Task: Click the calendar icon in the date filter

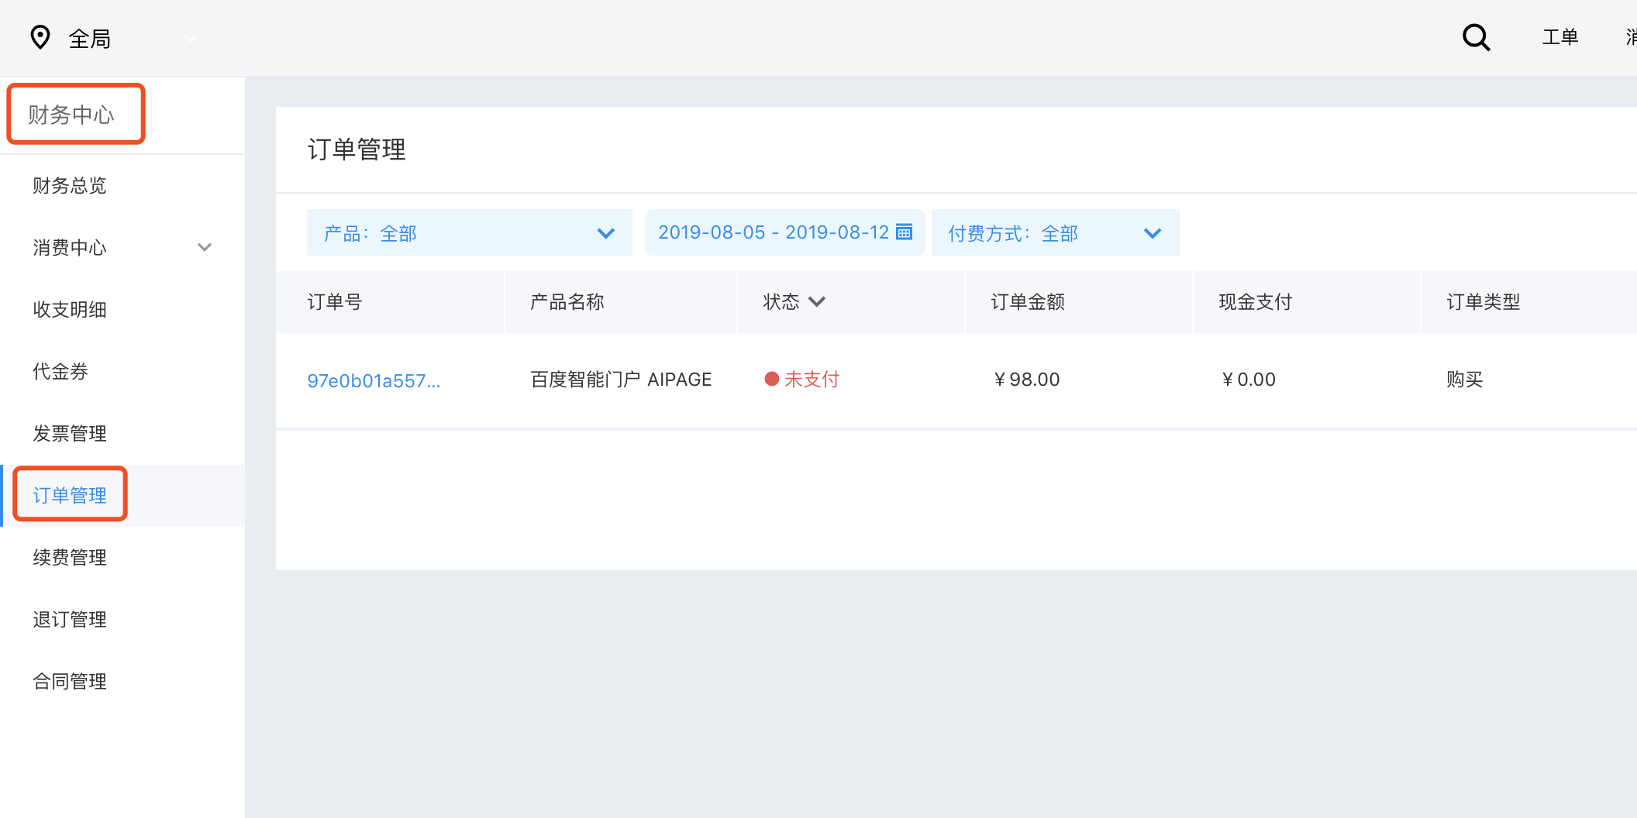Action: pos(904,232)
